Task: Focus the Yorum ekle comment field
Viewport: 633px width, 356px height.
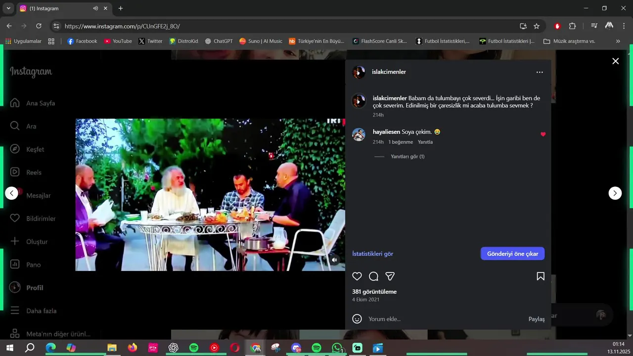Action: click(445, 319)
